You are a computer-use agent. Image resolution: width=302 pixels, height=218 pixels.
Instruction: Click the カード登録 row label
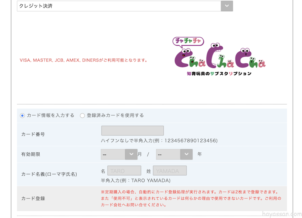coord(33,198)
